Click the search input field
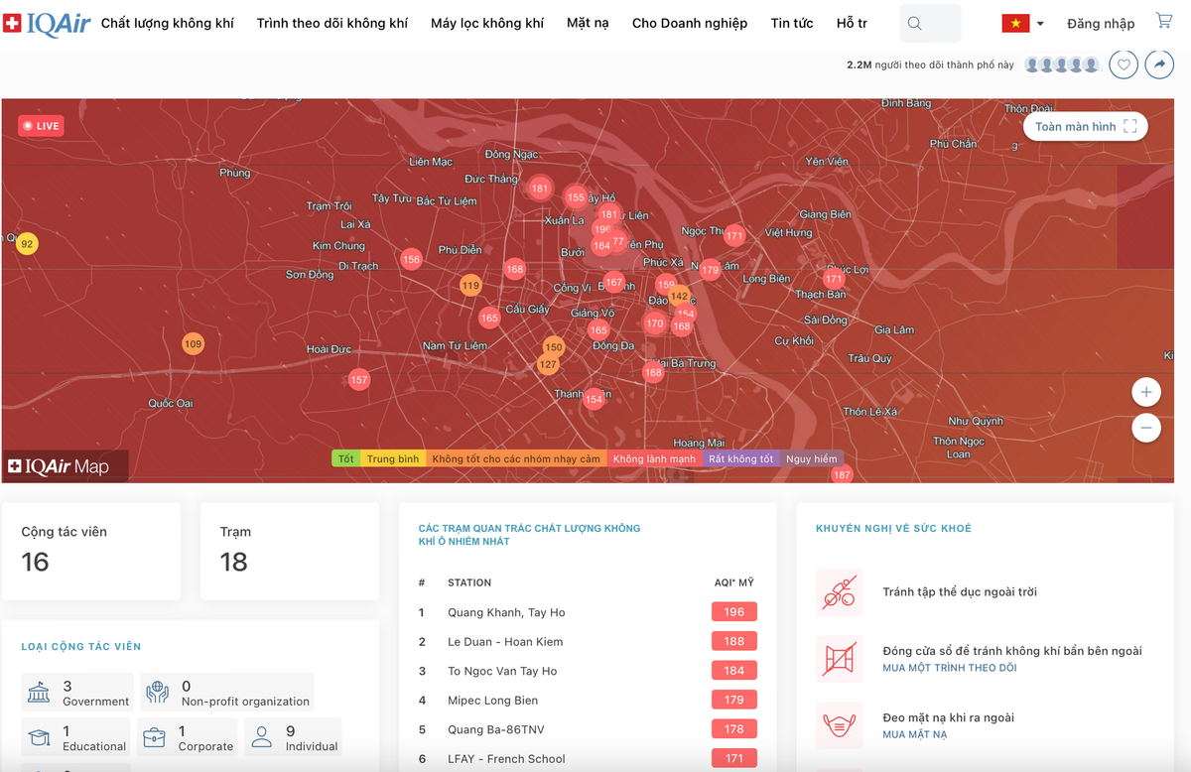The width and height of the screenshot is (1191, 772). tap(930, 23)
